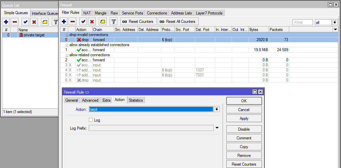Select 7331 Dst. Port cell

[x=205, y=75]
